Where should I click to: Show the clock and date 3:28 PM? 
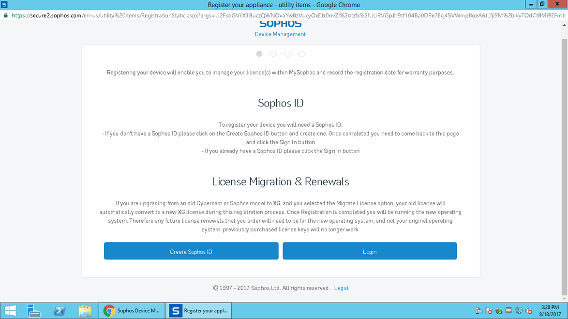[x=550, y=311]
